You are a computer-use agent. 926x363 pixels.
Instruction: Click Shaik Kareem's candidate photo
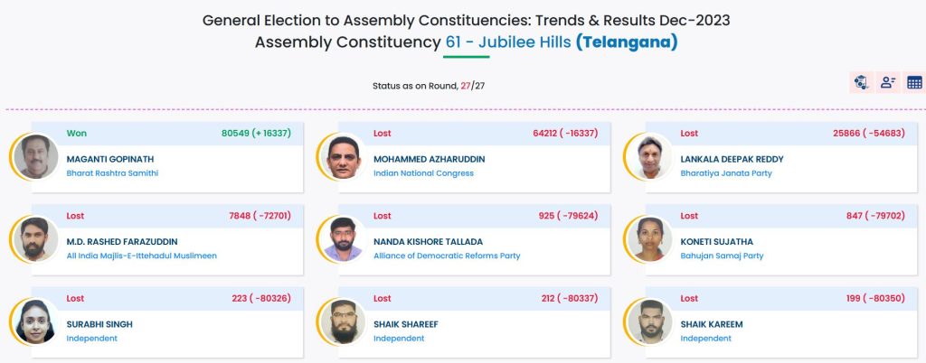coord(649,321)
